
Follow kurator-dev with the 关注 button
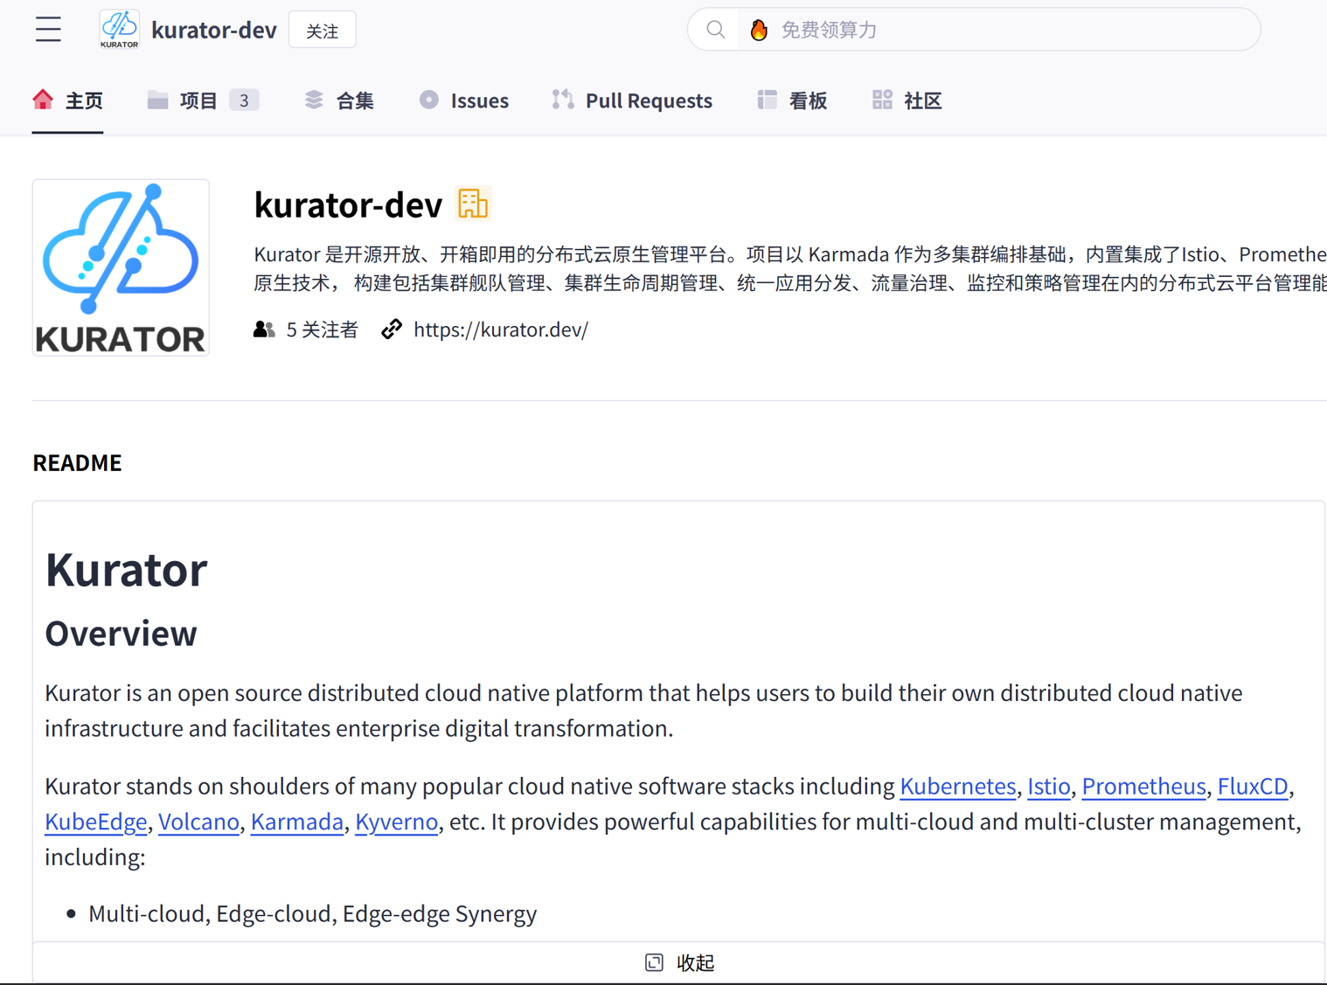[323, 31]
